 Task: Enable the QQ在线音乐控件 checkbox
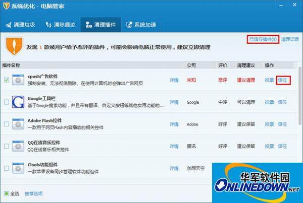(7, 146)
